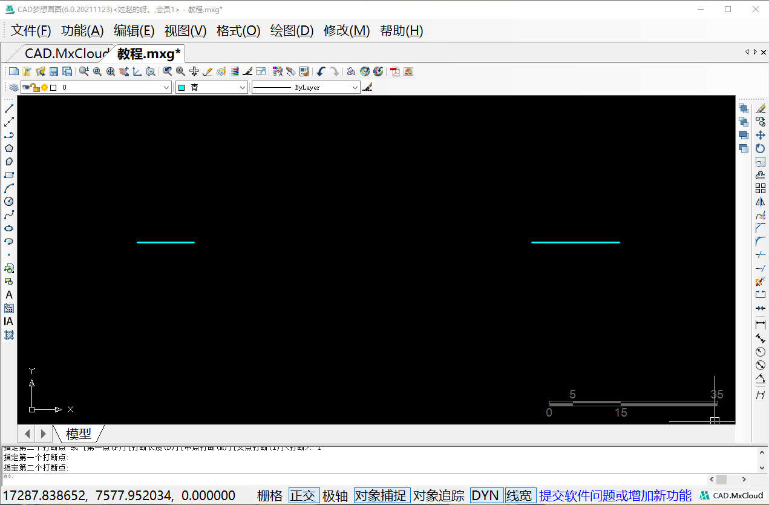This screenshot has width=769, height=505.
Task: Toggle 对象捕捉 object snap
Action: click(382, 495)
